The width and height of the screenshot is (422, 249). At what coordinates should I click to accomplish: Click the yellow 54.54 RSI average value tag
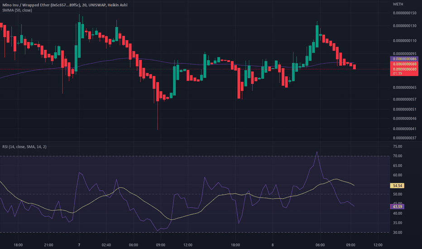[397, 186]
